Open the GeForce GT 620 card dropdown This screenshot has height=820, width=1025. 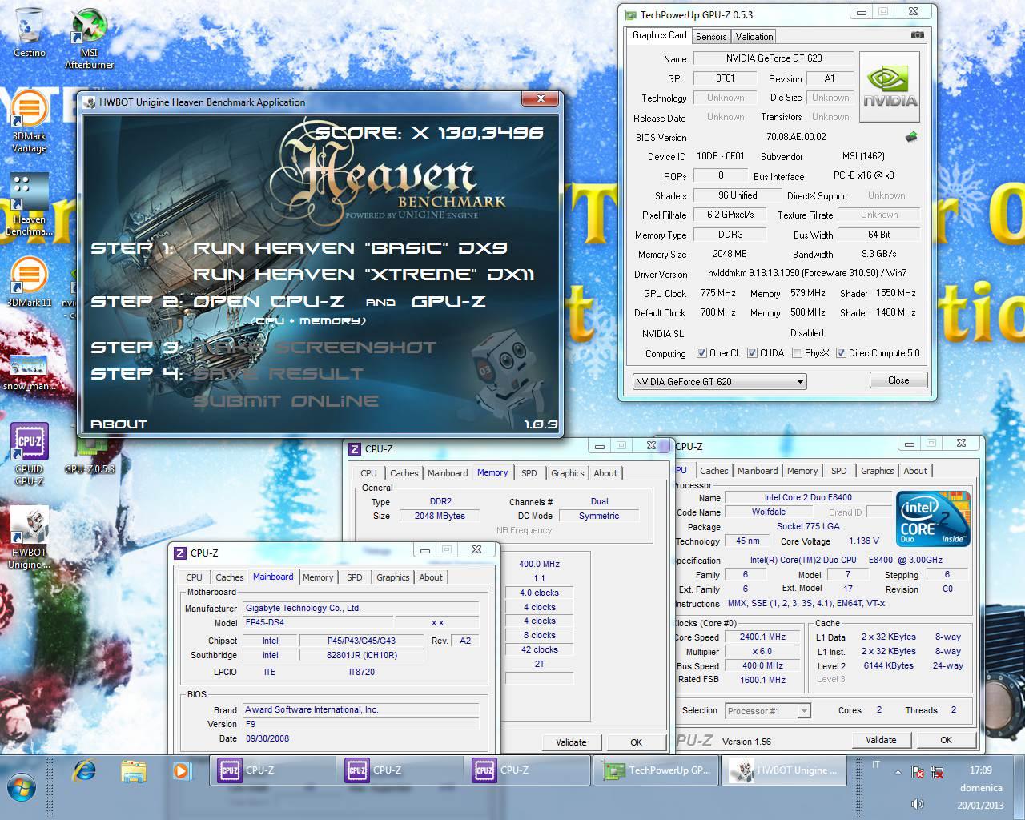tap(719, 382)
